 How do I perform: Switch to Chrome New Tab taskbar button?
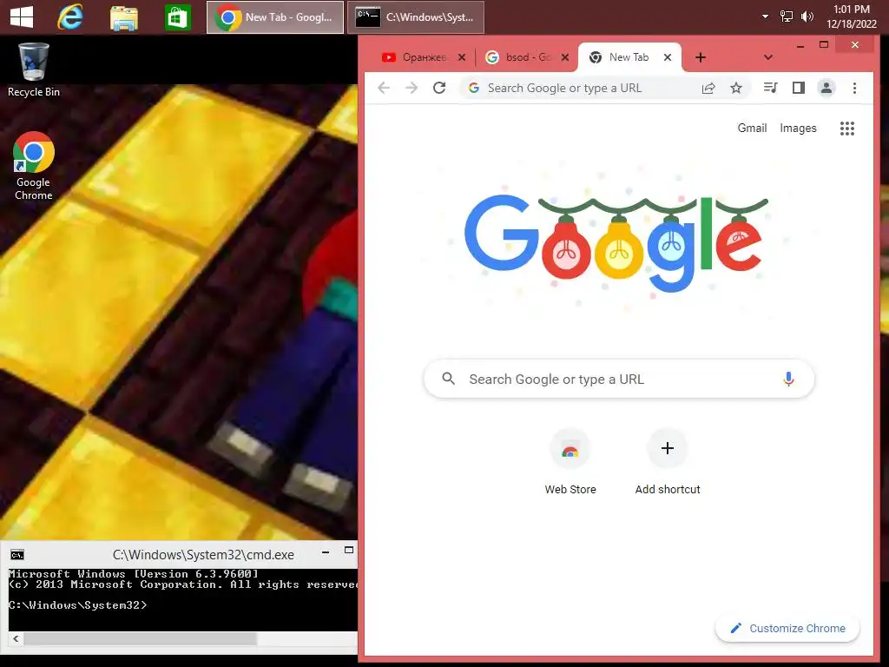(275, 17)
